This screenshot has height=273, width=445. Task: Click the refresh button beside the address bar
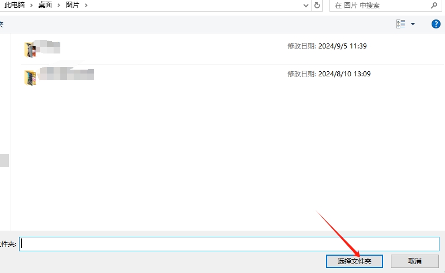(317, 5)
